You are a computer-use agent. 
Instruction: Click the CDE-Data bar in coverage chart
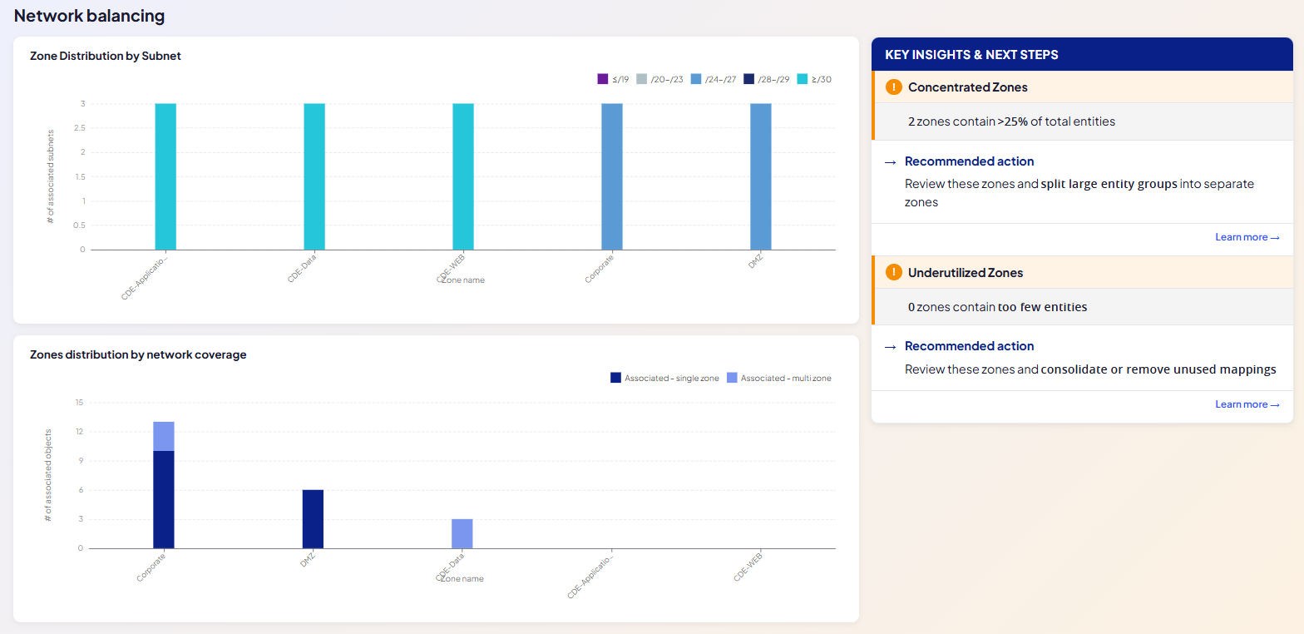462,533
